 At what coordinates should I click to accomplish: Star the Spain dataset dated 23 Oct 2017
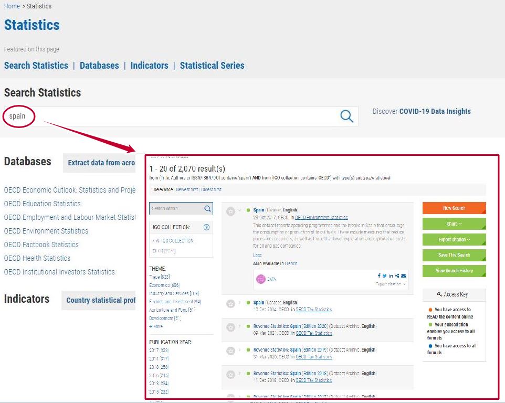(230, 211)
